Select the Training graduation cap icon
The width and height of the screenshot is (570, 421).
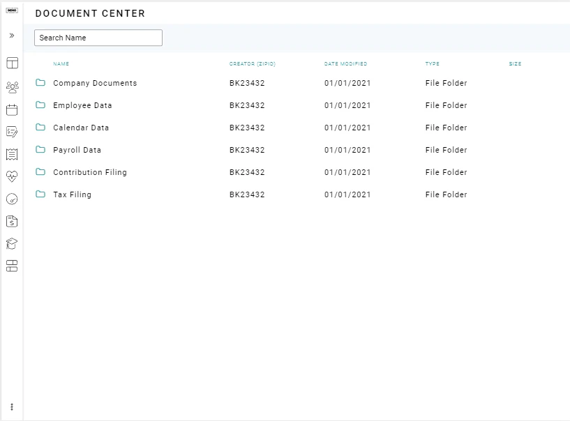coord(11,243)
